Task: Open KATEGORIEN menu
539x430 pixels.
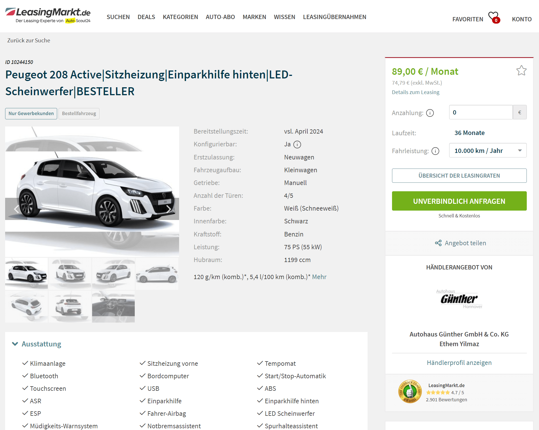Action: coord(181,17)
